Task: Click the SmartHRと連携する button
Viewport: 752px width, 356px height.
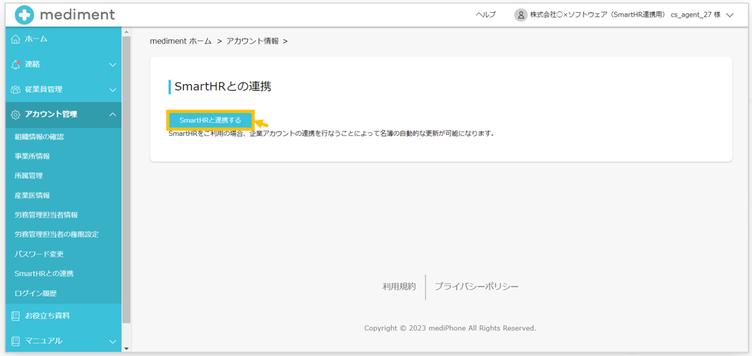Action: tap(210, 120)
